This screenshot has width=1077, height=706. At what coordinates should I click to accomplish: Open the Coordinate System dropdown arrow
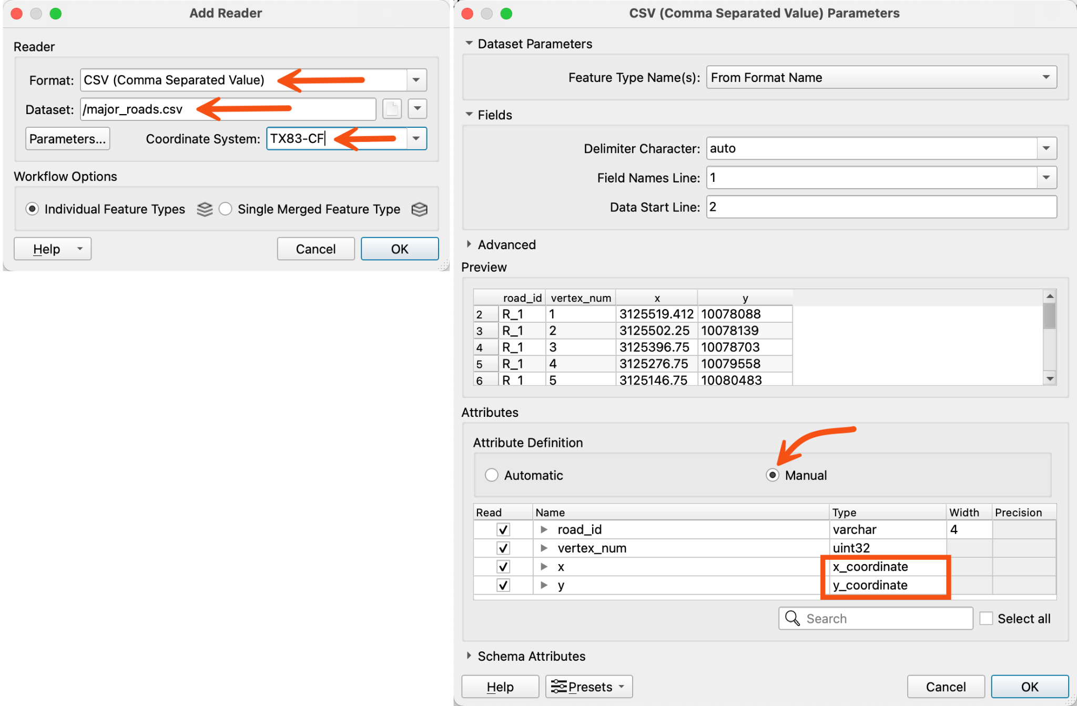[x=416, y=138]
